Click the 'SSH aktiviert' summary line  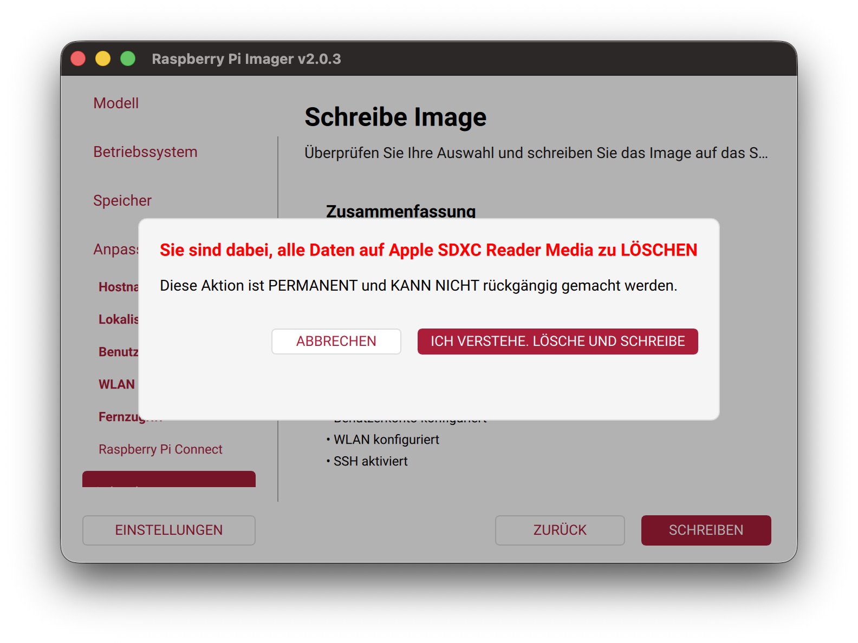(x=367, y=461)
